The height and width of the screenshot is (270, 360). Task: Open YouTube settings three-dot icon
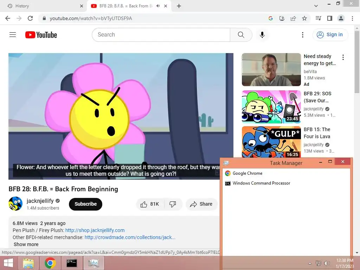[303, 35]
